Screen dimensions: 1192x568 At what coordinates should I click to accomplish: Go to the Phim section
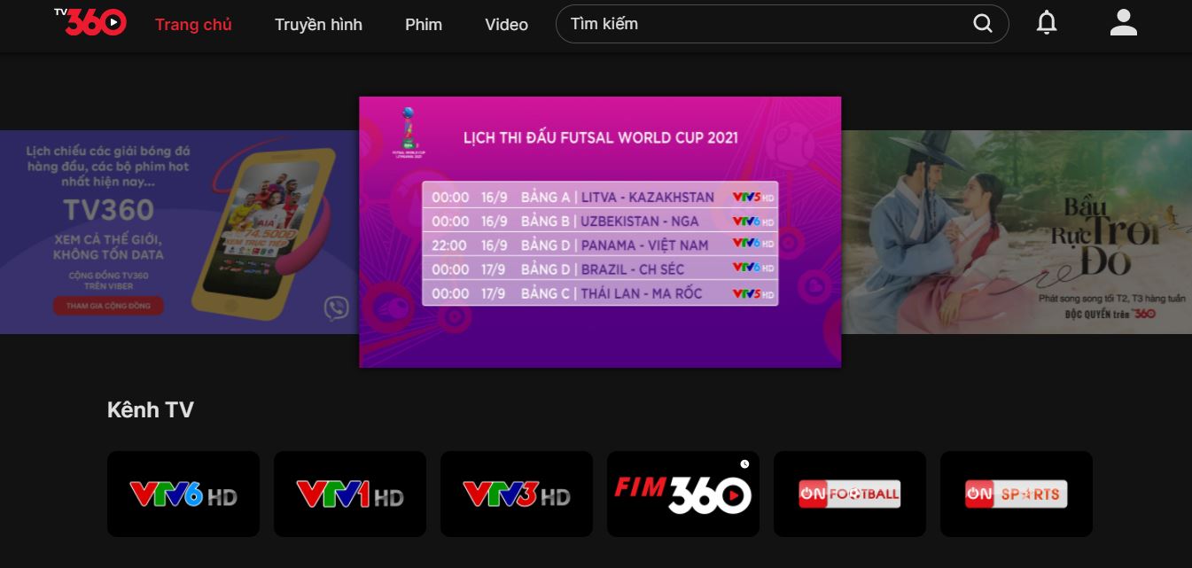coord(424,25)
